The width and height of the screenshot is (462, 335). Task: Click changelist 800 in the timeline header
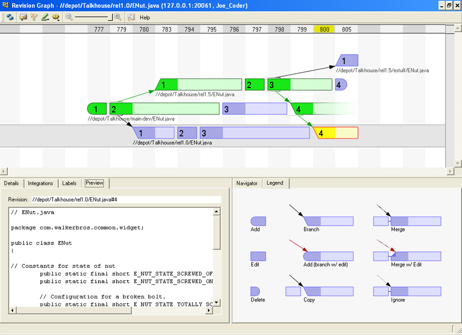[x=324, y=30]
